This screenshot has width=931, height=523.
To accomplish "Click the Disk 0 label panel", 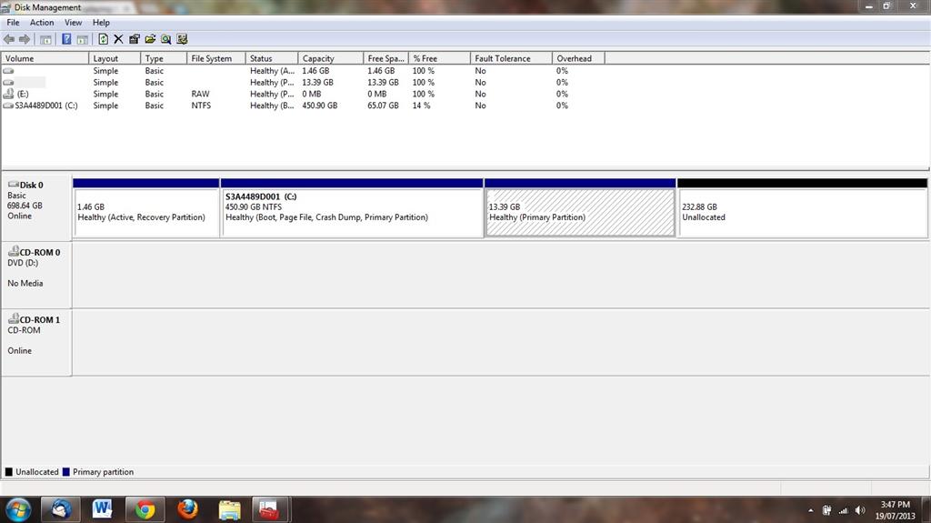I will (36, 207).
